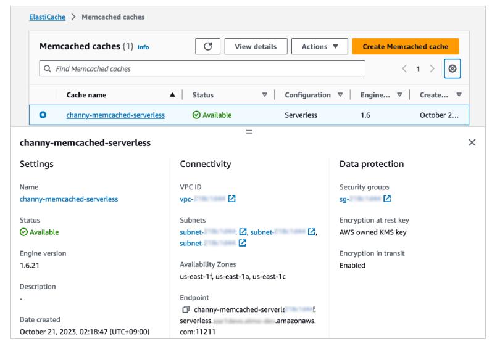The image size is (492, 344).
Task: Go to next page with right chevron
Action: click(432, 68)
